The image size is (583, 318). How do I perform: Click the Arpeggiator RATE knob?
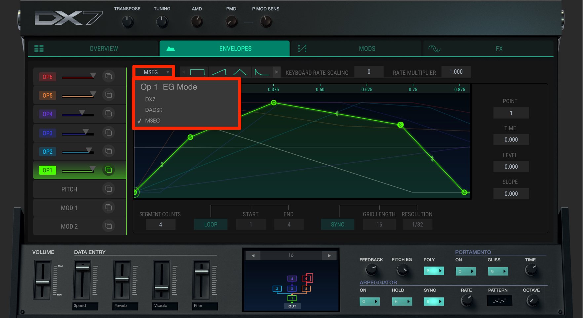pos(467,300)
